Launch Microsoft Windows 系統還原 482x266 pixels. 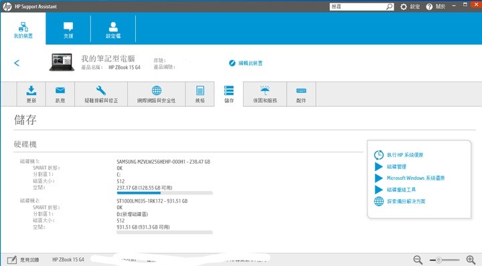(416, 178)
